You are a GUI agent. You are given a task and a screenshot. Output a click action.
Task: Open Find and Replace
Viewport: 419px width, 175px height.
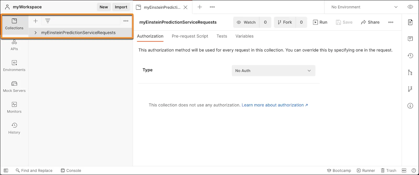(34, 171)
